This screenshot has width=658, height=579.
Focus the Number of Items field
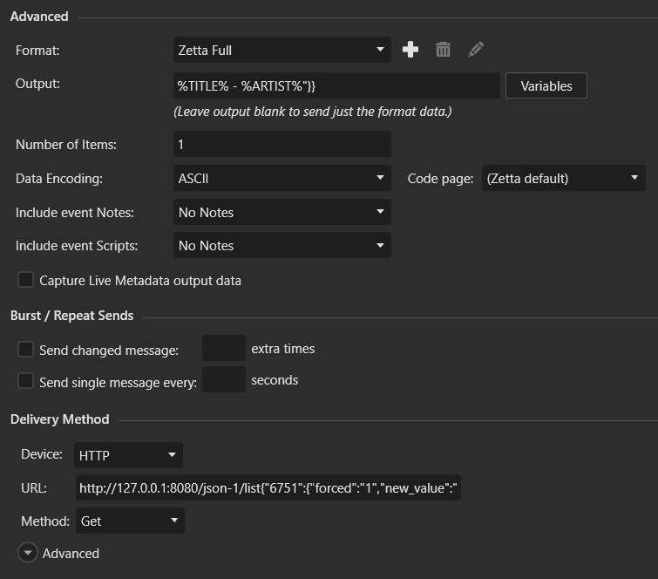(282, 145)
